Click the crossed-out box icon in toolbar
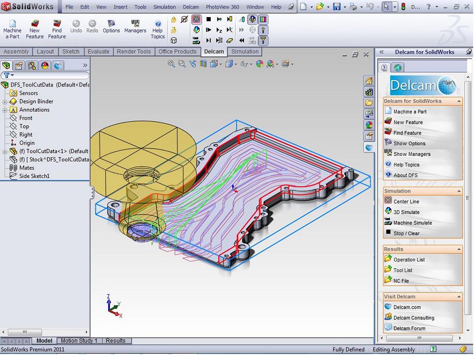The image size is (475, 356). (184, 19)
